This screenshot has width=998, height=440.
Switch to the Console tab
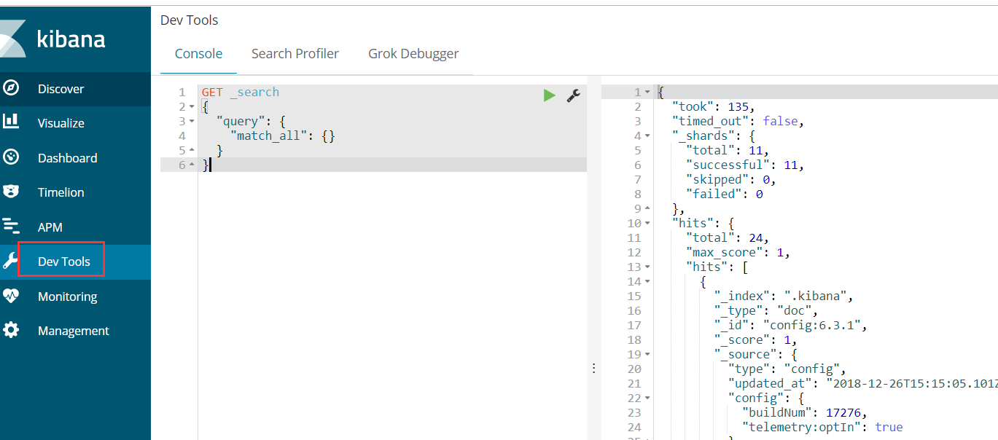pos(198,54)
